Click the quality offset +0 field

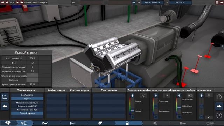(x=209, y=117)
